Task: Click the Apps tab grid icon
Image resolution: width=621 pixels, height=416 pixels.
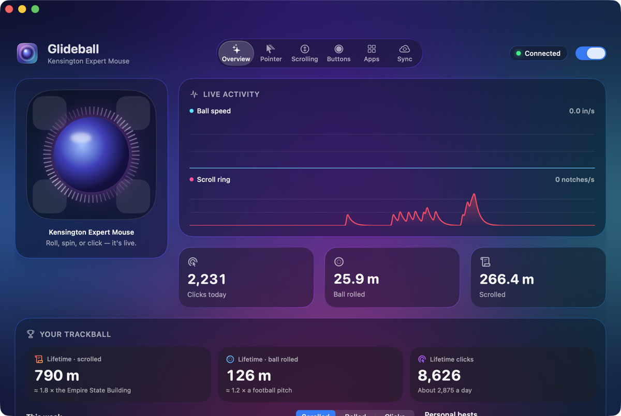Action: (x=372, y=49)
